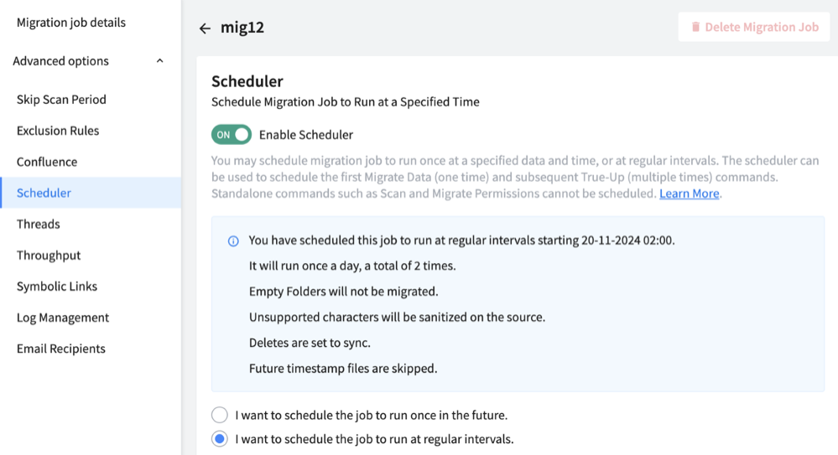
Task: Click the back arrow next to mig12
Action: click(205, 28)
